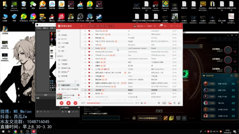Play the MV of Dancing With Your Ghost row 08 song
Screen dimensions: 239x134
(x=114, y=55)
